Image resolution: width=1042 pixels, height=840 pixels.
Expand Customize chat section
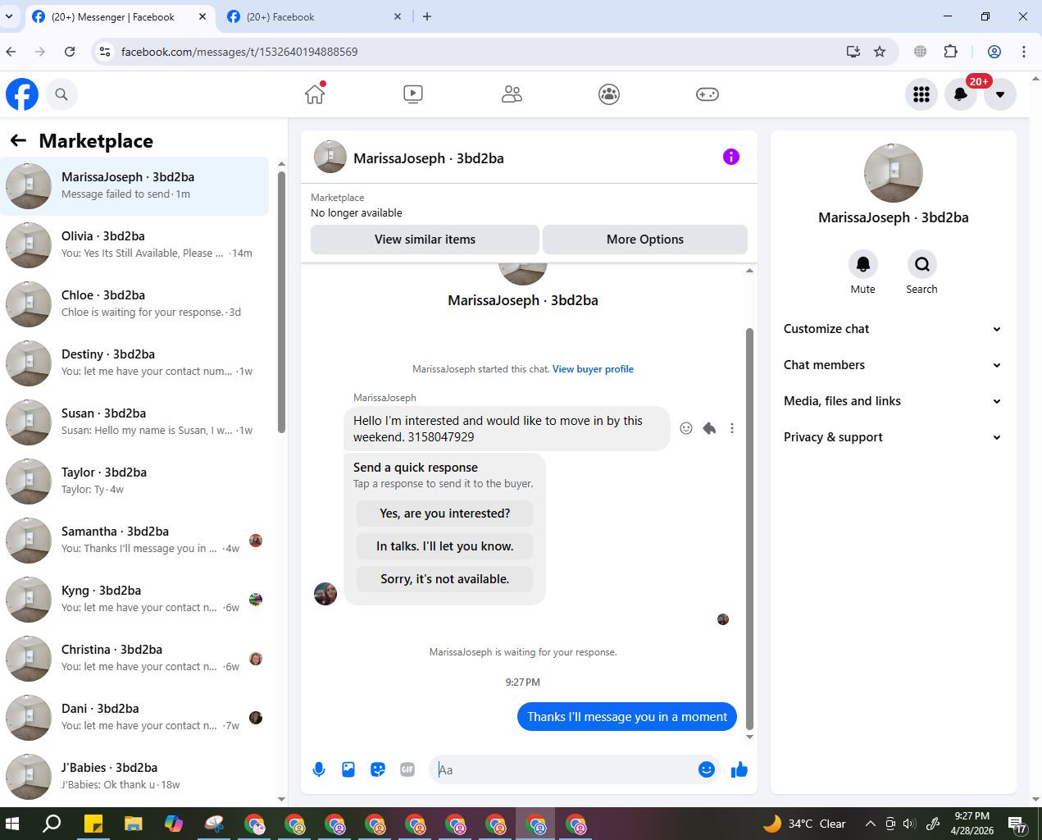(893, 329)
